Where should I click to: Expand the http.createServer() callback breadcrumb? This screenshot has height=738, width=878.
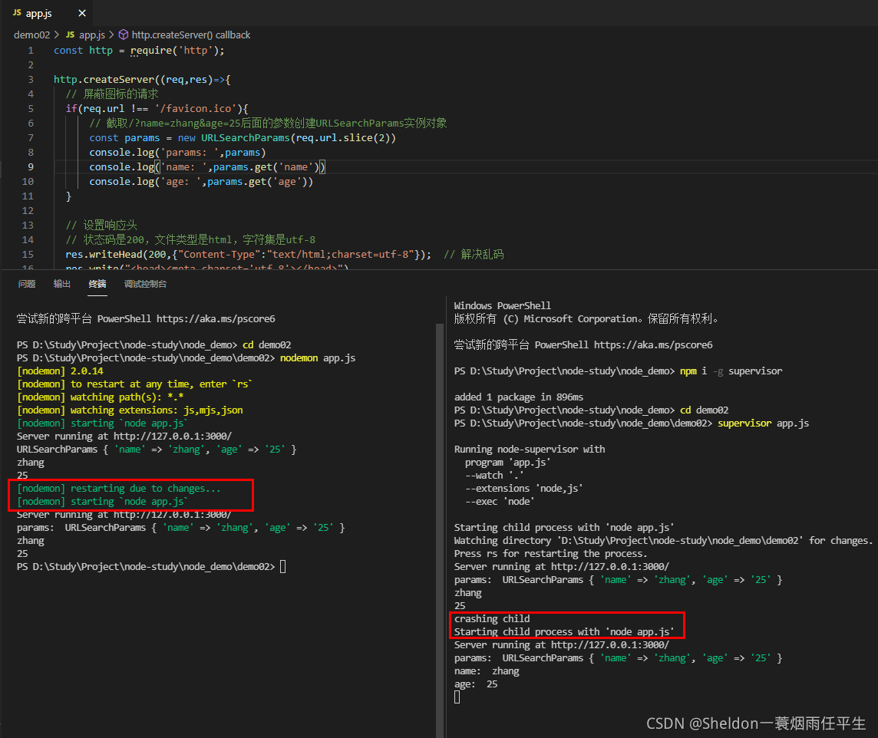click(x=190, y=35)
